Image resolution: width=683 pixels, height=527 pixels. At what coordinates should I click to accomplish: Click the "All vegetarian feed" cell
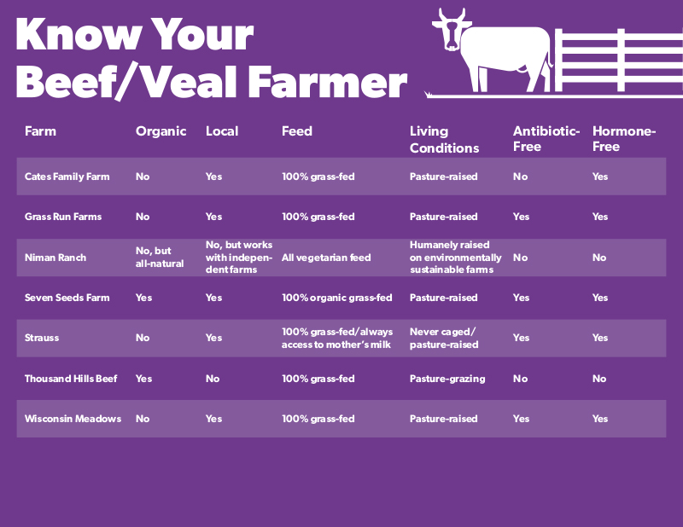(x=326, y=258)
